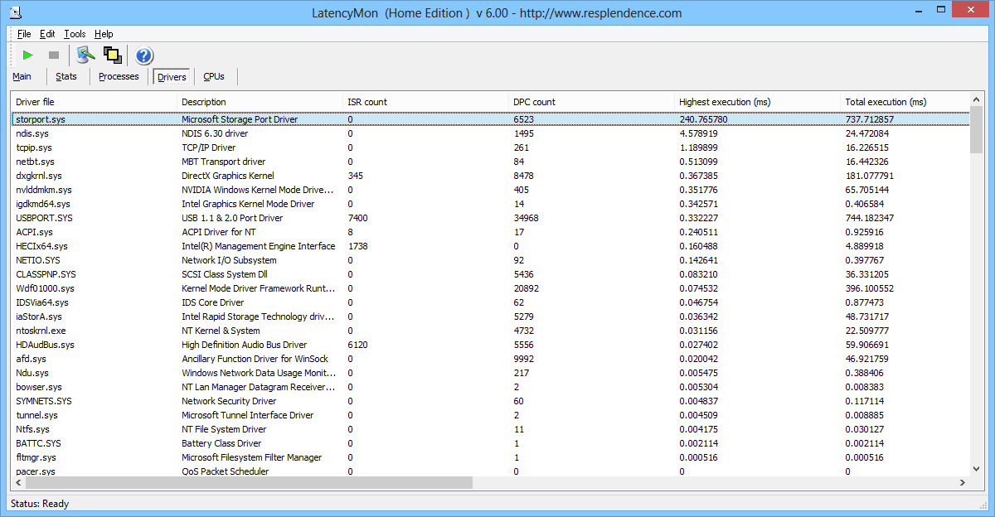This screenshot has width=995, height=517.
Task: Open the Tools menu
Action: tap(75, 34)
